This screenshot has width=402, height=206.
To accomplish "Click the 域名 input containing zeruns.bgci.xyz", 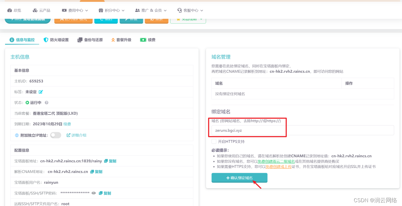I will point(303,130).
